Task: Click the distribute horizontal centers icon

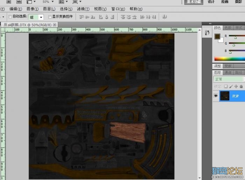Action: [148, 17]
